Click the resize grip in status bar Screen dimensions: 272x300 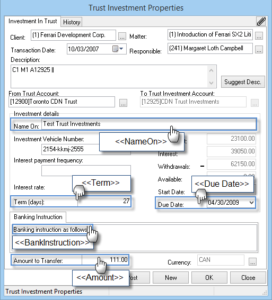tap(265, 293)
